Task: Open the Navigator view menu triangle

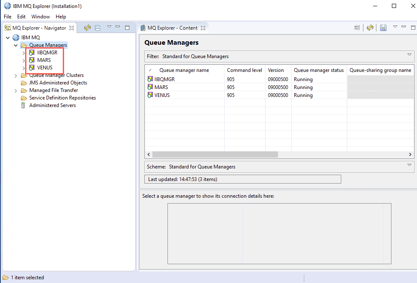Action: (x=109, y=27)
